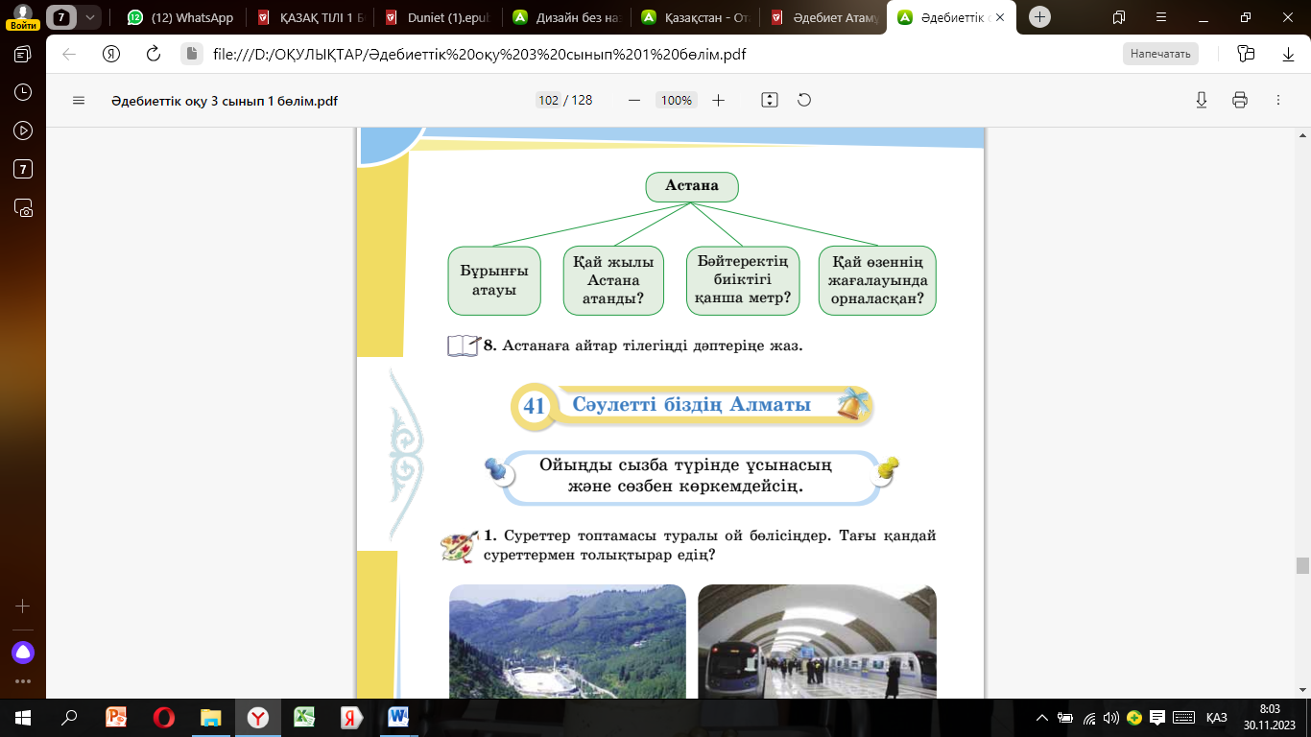The height and width of the screenshot is (737, 1311).
Task: Reload the current page
Action: (153, 54)
